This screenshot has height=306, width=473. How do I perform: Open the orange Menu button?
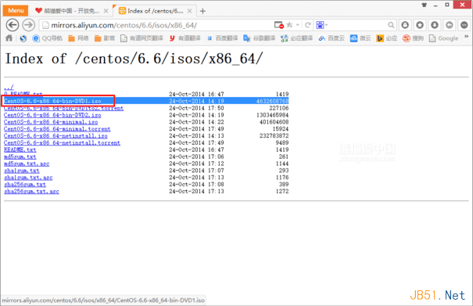click(x=16, y=11)
